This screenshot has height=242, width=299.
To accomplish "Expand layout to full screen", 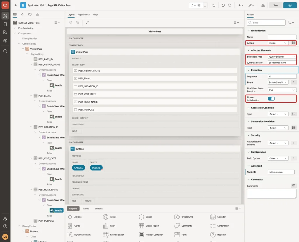I will pyautogui.click(x=87, y=22).
